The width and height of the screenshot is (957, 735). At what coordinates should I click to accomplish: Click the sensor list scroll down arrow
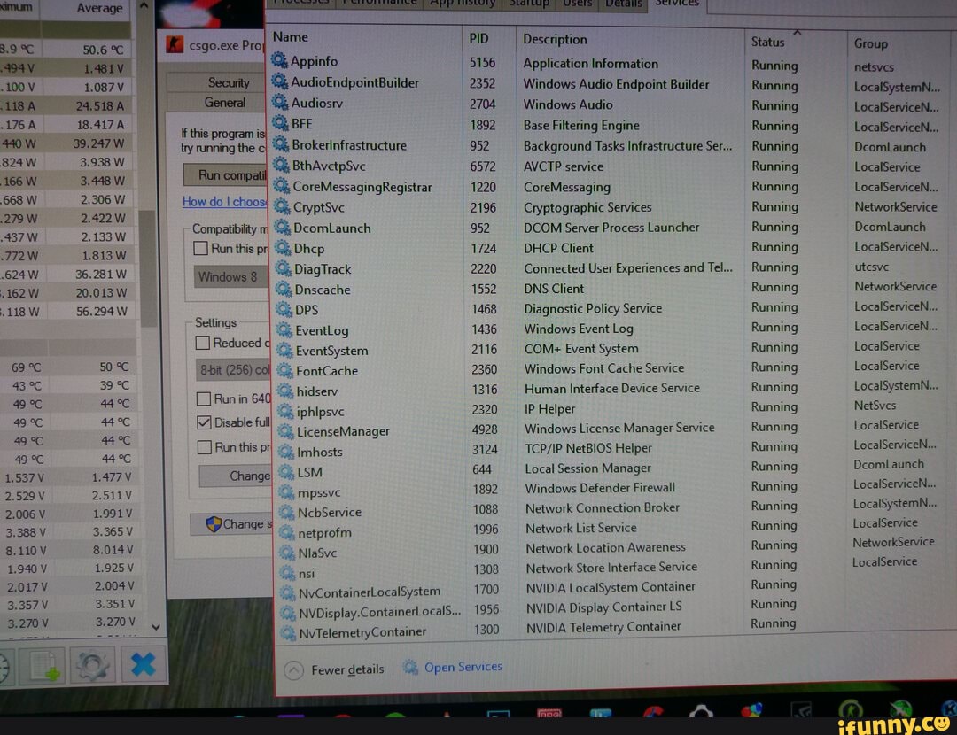coord(156,627)
